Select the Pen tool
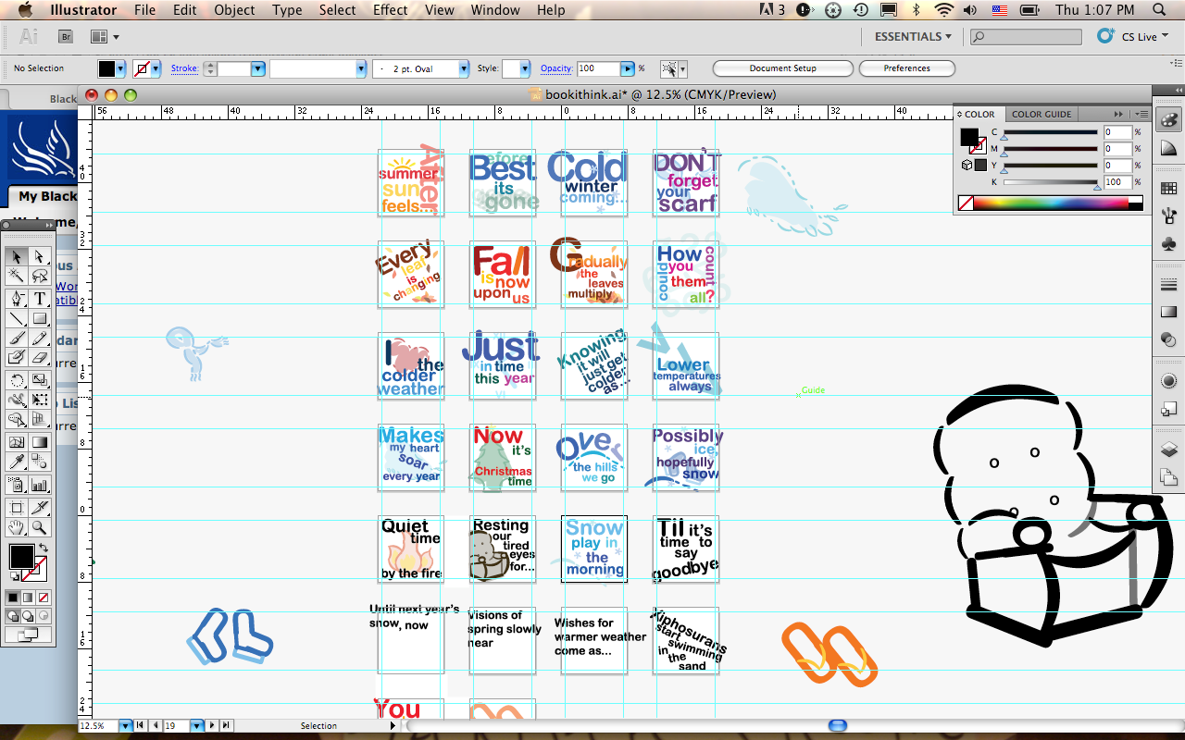This screenshot has width=1185, height=740. point(16,299)
